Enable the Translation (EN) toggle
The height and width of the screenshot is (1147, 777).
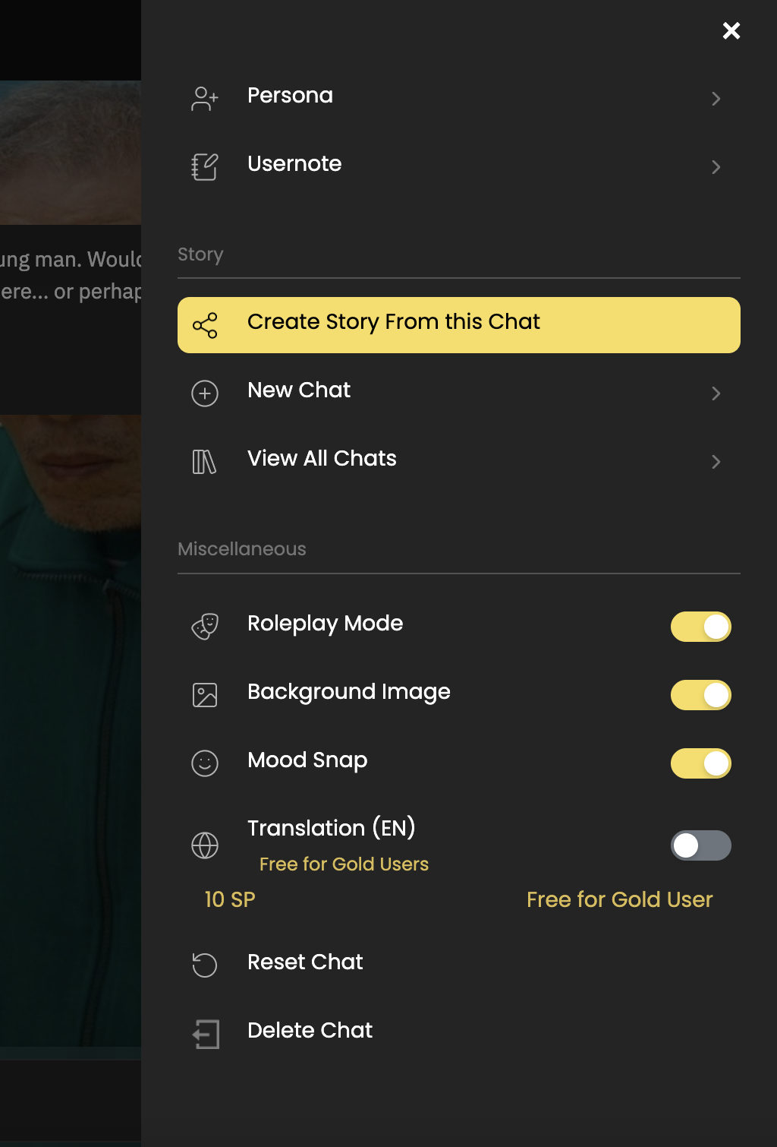tap(700, 845)
